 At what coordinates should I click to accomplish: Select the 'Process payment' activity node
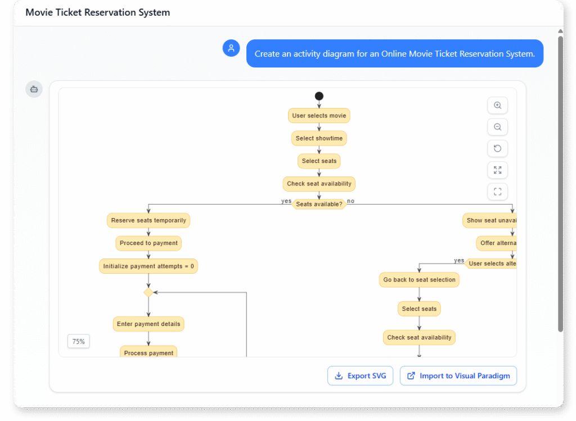(x=148, y=352)
